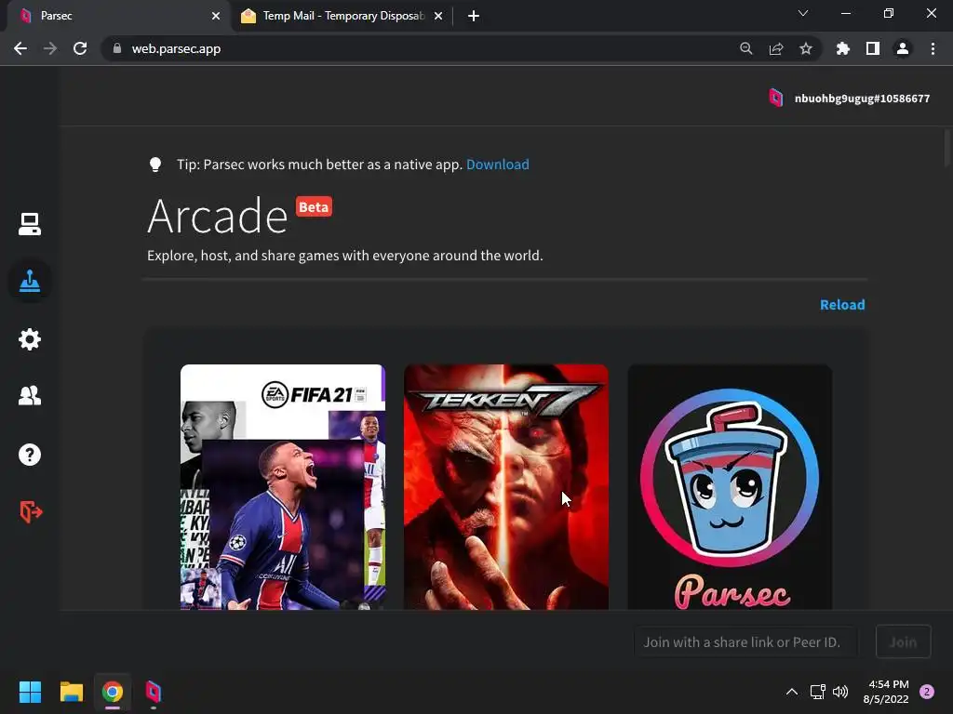Open File Explorer from the taskbar

click(x=71, y=692)
